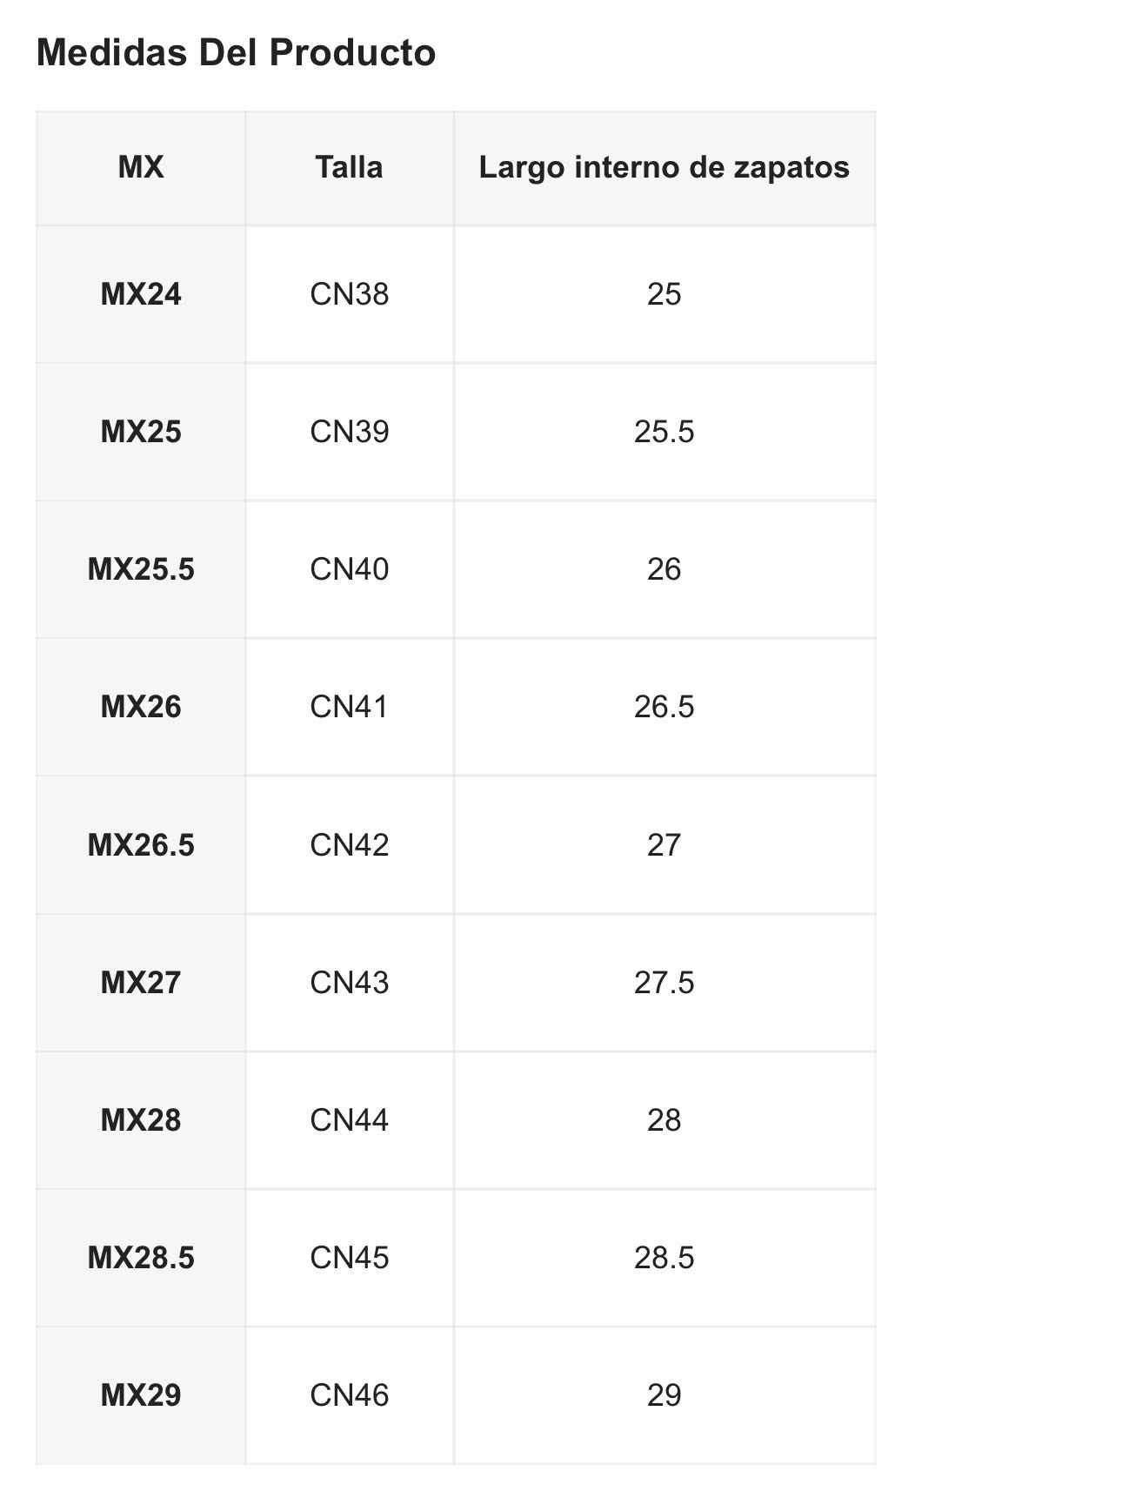Click the MX29 row label
1122x1485 pixels.
pos(141,1395)
